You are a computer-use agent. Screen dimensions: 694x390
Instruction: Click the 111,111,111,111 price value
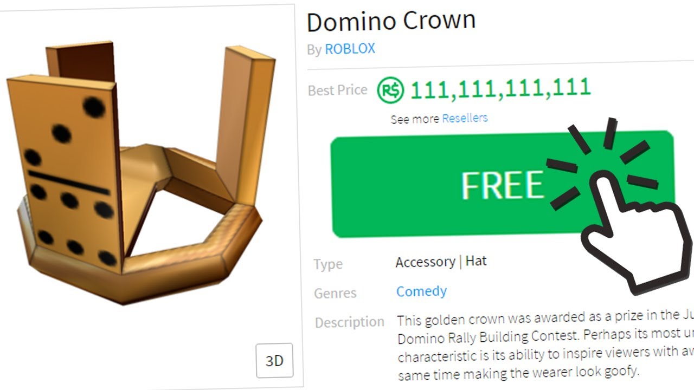[500, 89]
